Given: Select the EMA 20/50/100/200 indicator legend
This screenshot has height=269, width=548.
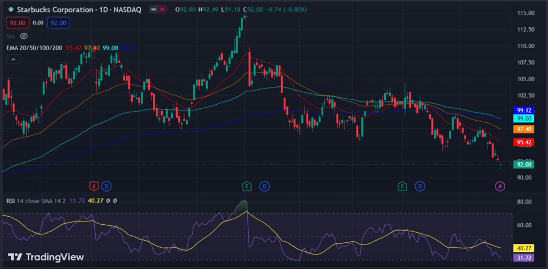Looking at the screenshot, I should (x=34, y=48).
